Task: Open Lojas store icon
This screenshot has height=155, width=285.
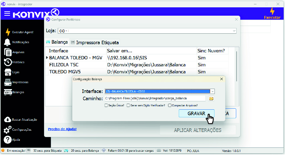Action: pyautogui.click(x=8, y=72)
